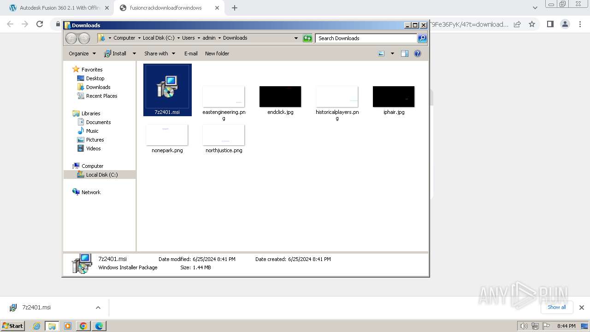
Task: Click the search magnifier icon in Explorer
Action: coord(422,38)
